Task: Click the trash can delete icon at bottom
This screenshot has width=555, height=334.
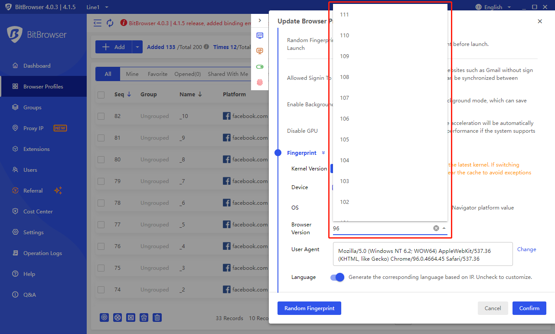Action: [x=157, y=318]
